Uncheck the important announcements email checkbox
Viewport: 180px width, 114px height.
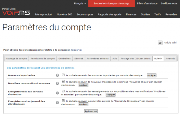63,75
